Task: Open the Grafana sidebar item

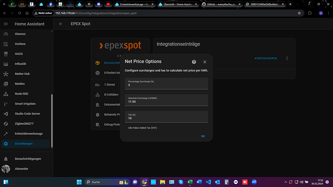Action: point(20,44)
